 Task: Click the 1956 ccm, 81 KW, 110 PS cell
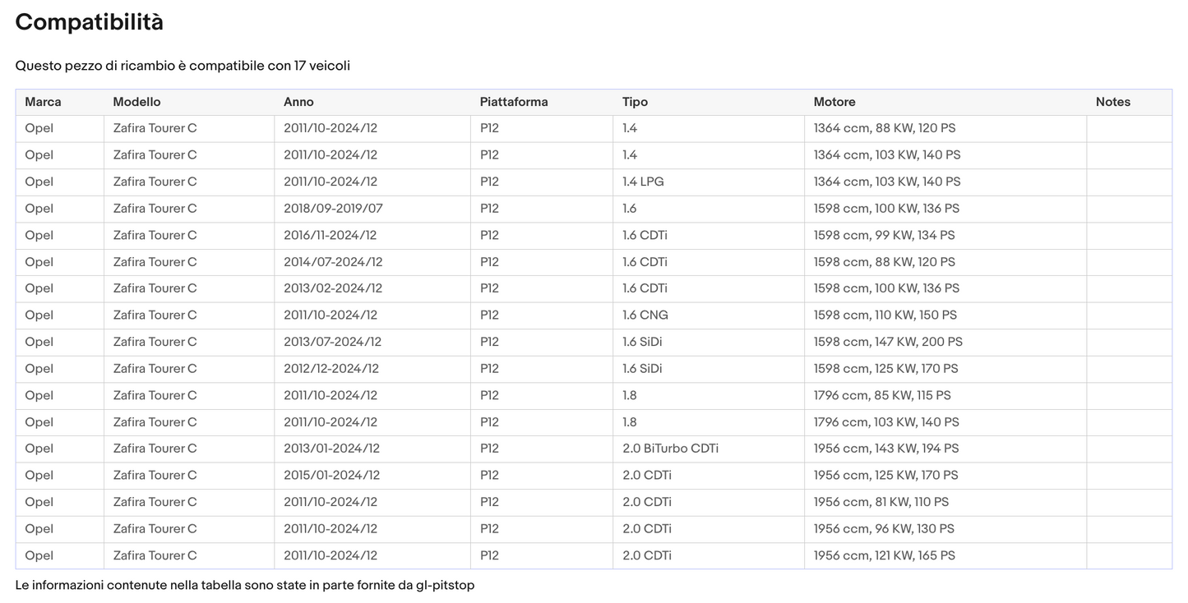pos(881,502)
